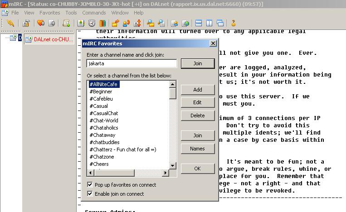Viewport: 346px width, 212px height.
Task: Click the channel name input field
Action: coord(132,63)
